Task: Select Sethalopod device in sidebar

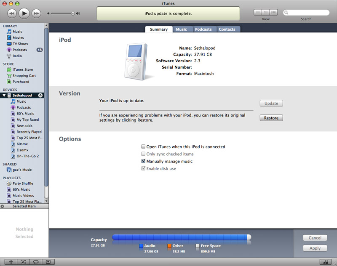Action: pos(22,95)
